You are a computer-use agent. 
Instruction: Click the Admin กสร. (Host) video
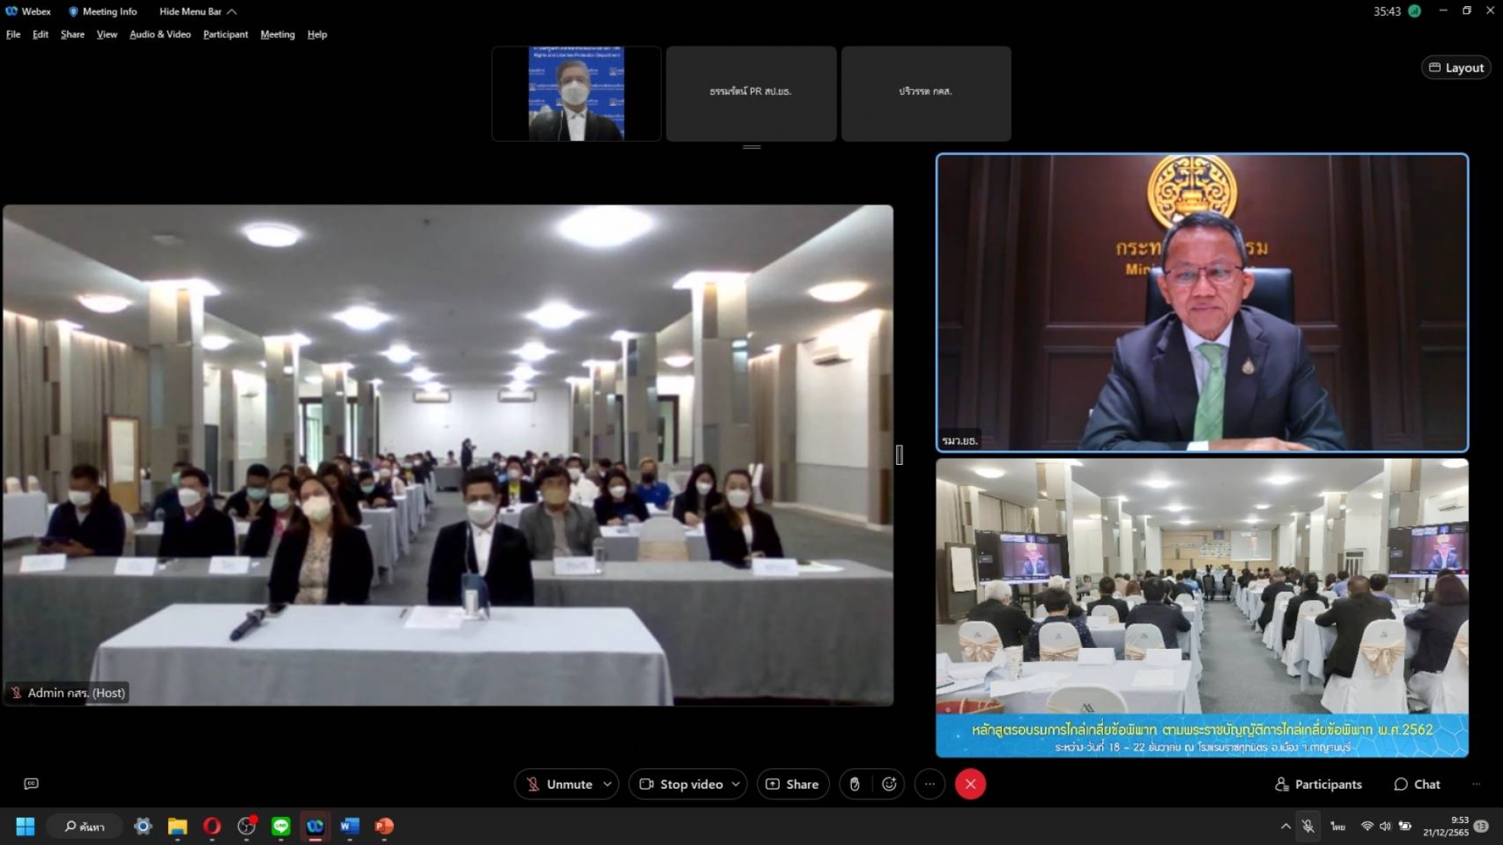448,455
